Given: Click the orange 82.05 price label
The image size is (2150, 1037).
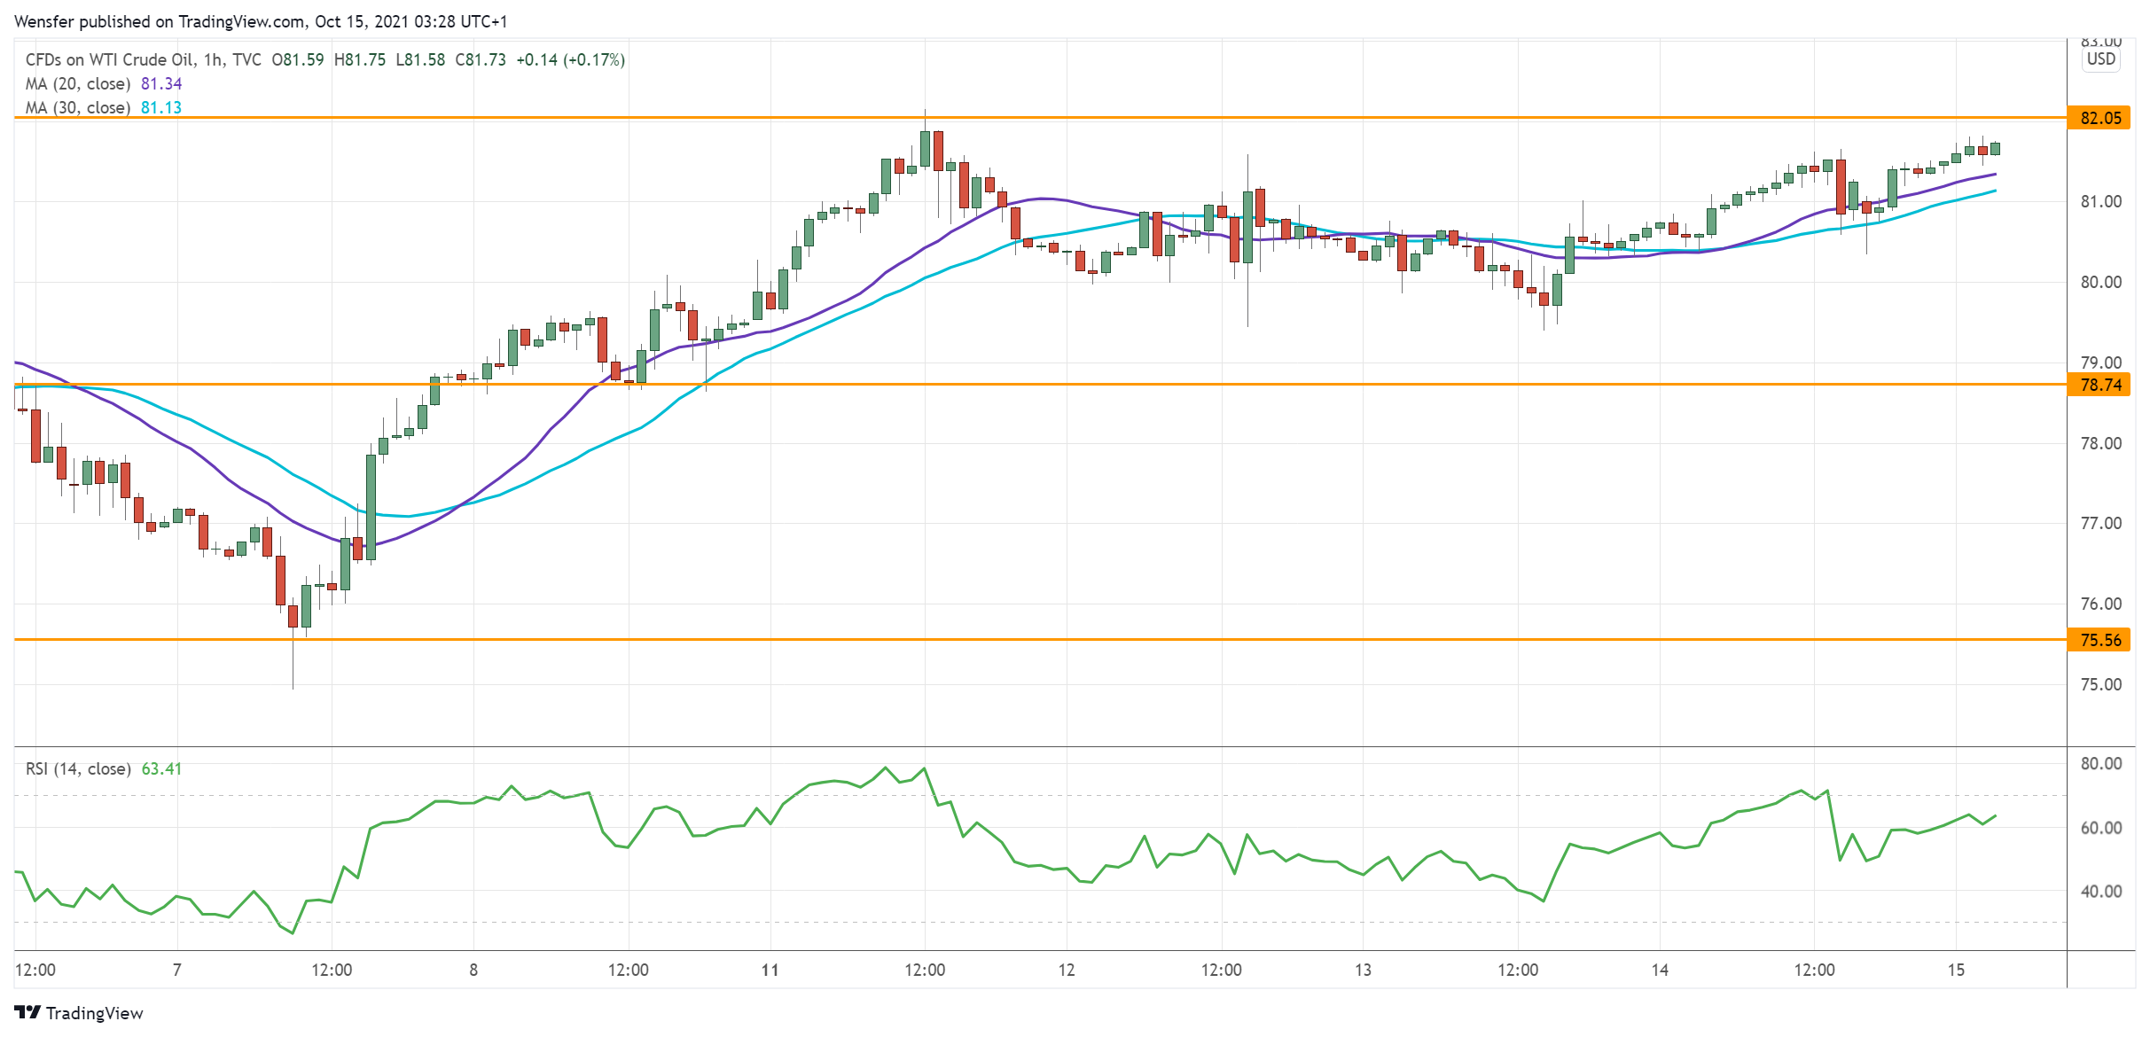Looking at the screenshot, I should pyautogui.click(x=2099, y=118).
